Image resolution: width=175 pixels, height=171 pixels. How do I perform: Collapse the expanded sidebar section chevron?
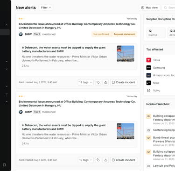(7, 25)
